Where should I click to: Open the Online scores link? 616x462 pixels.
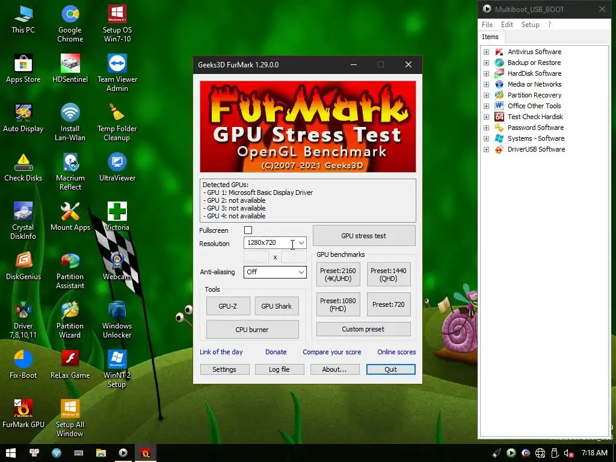396,352
